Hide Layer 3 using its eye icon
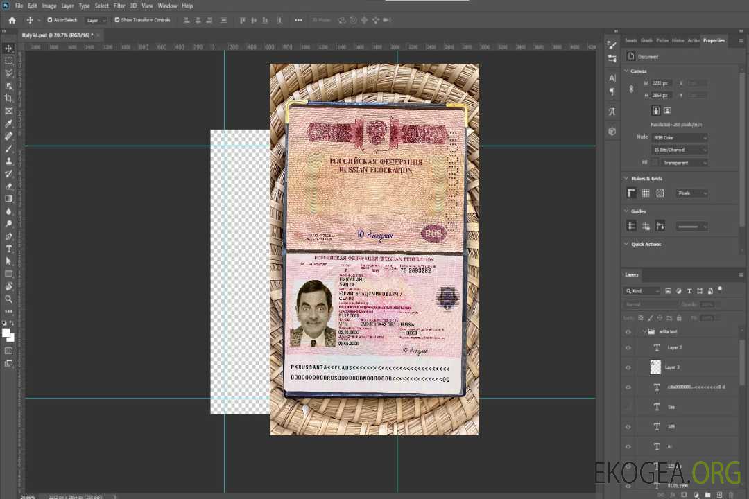This screenshot has height=499, width=749. click(x=628, y=367)
